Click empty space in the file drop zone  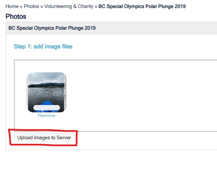point(138,95)
